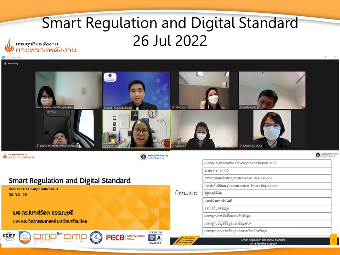Click the slide page number 2 box
340x255 pixels.
click(333, 241)
